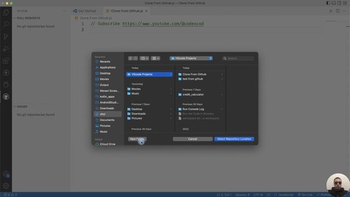Screen dimensions: 350x197
Task: Toggle the secondary sidebar layout icon
Action: point(339,3)
